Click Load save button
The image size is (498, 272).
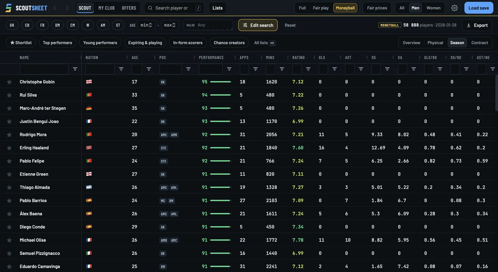(x=479, y=8)
